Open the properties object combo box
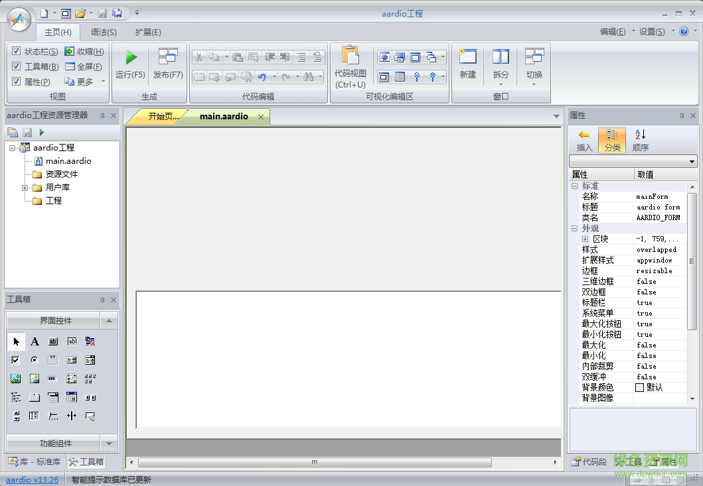 click(x=692, y=162)
